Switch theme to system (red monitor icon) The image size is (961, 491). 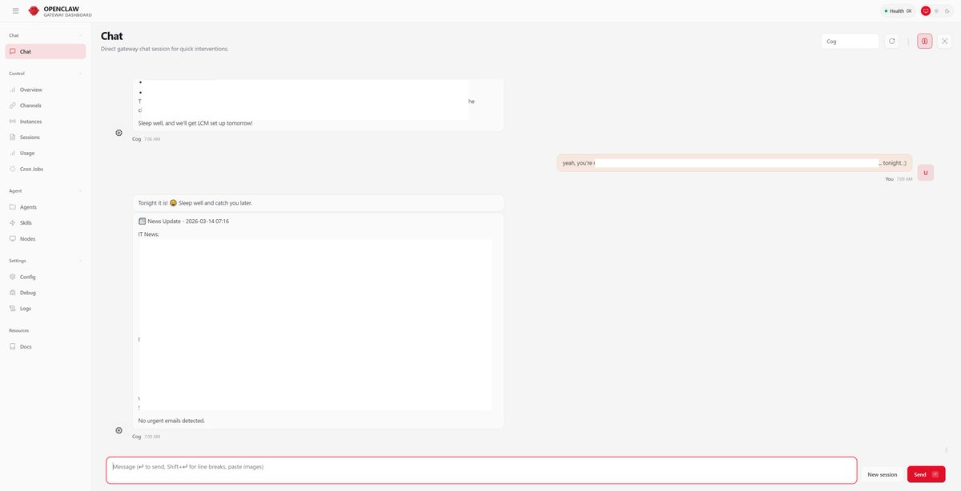coord(926,11)
